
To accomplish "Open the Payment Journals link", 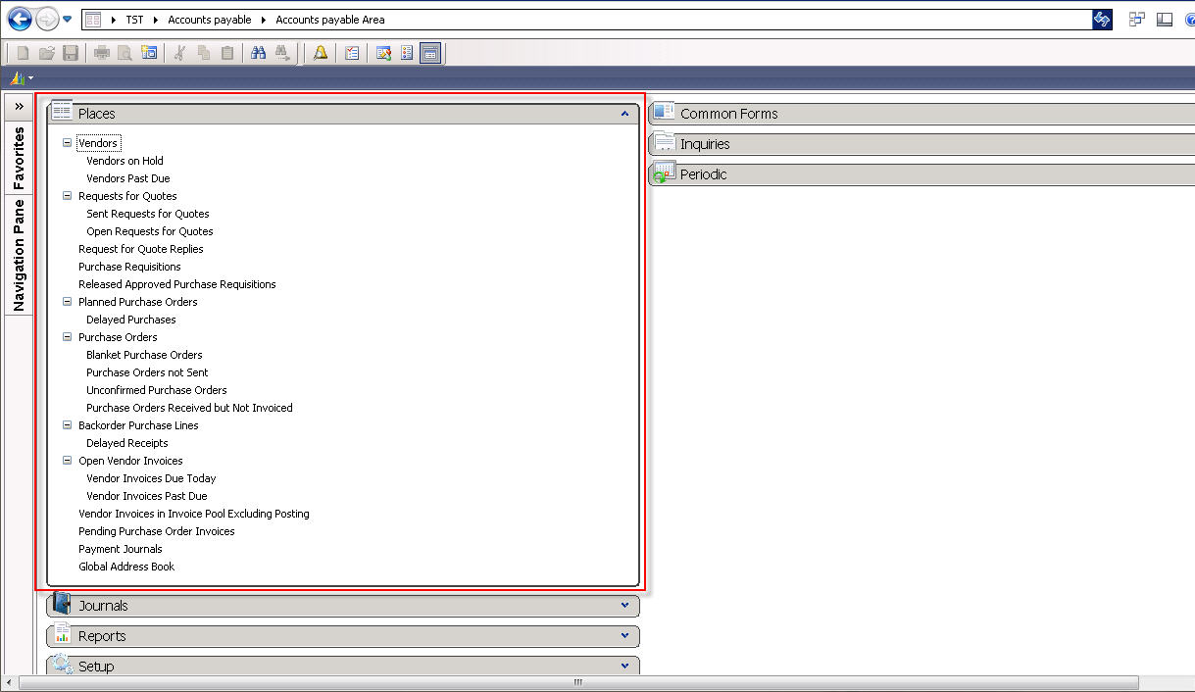I will pyautogui.click(x=121, y=549).
